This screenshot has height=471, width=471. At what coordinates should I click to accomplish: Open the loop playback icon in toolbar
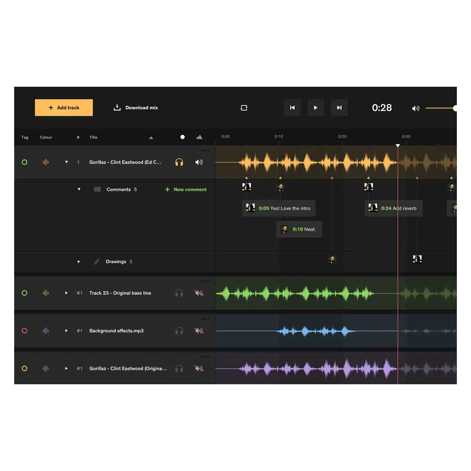coord(244,108)
